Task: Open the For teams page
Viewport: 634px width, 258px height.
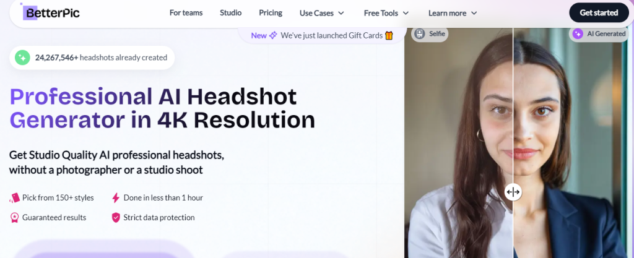Action: click(x=186, y=12)
